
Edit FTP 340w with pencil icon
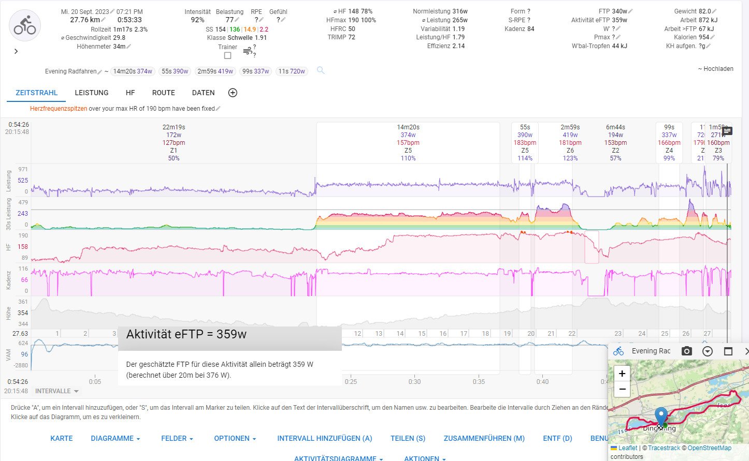coord(630,11)
